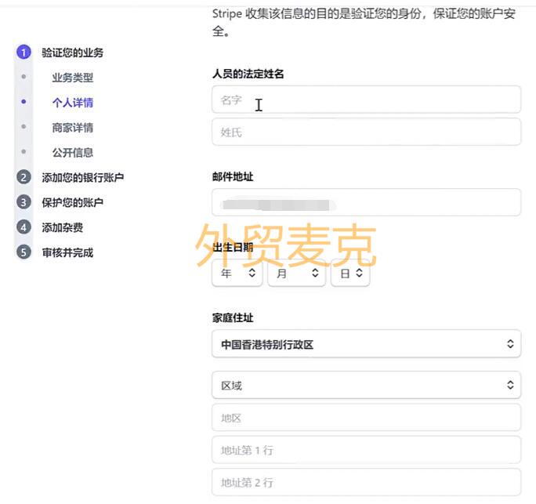Expand the 中国香港特别行政区 country dropdown
Image resolution: width=536 pixels, height=504 pixels.
(366, 344)
